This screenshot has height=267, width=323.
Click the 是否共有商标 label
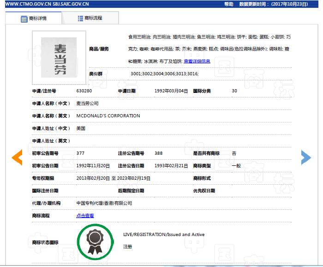(x=206, y=153)
